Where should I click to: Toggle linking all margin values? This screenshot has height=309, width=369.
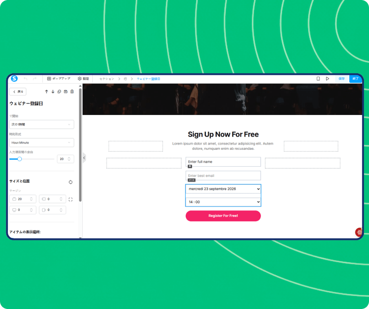tap(71, 200)
